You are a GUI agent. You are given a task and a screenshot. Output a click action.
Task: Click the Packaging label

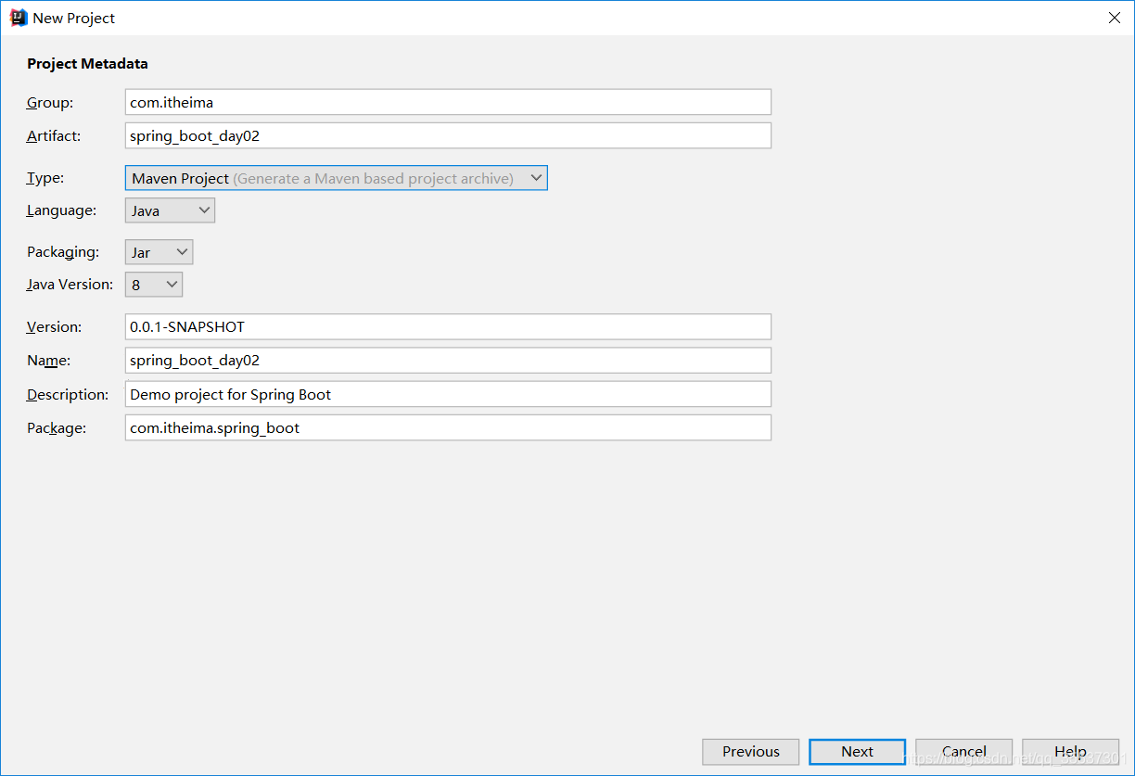[62, 252]
